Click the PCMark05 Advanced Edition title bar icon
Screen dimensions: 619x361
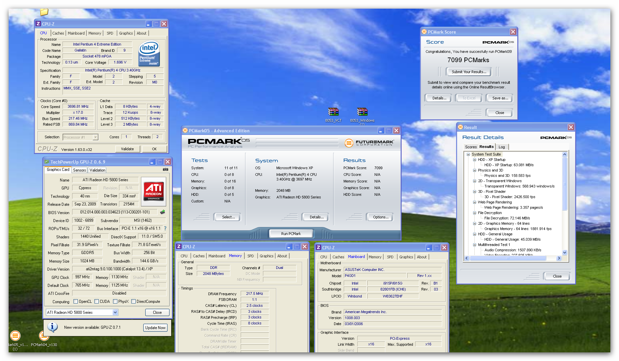point(185,131)
